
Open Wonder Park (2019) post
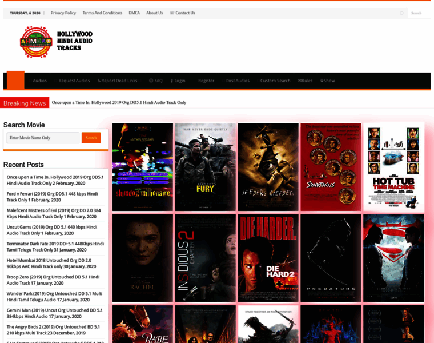pyautogui.click(x=54, y=297)
